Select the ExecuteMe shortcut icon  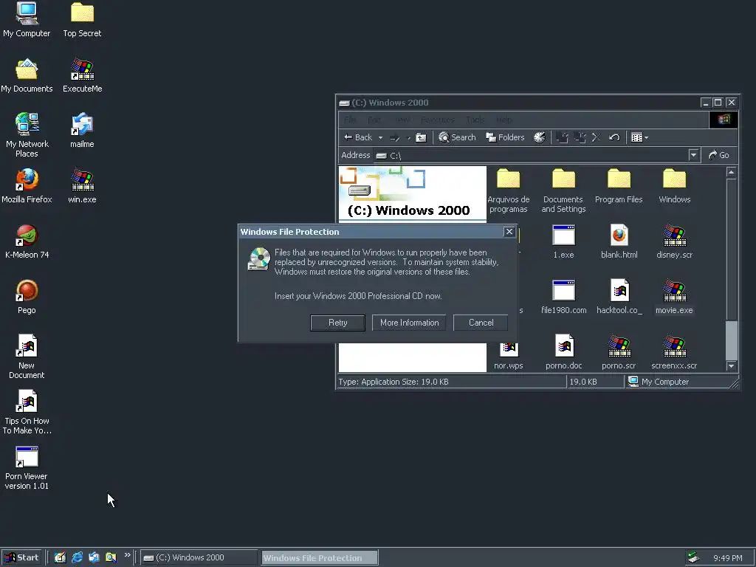coord(82,75)
